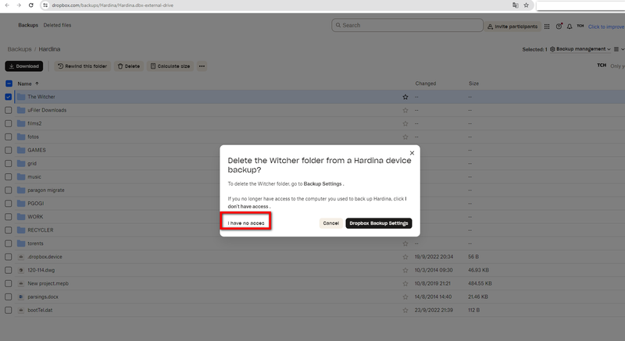This screenshot has width=625, height=341.
Task: Close the delete dialog with X
Action: 412,153
